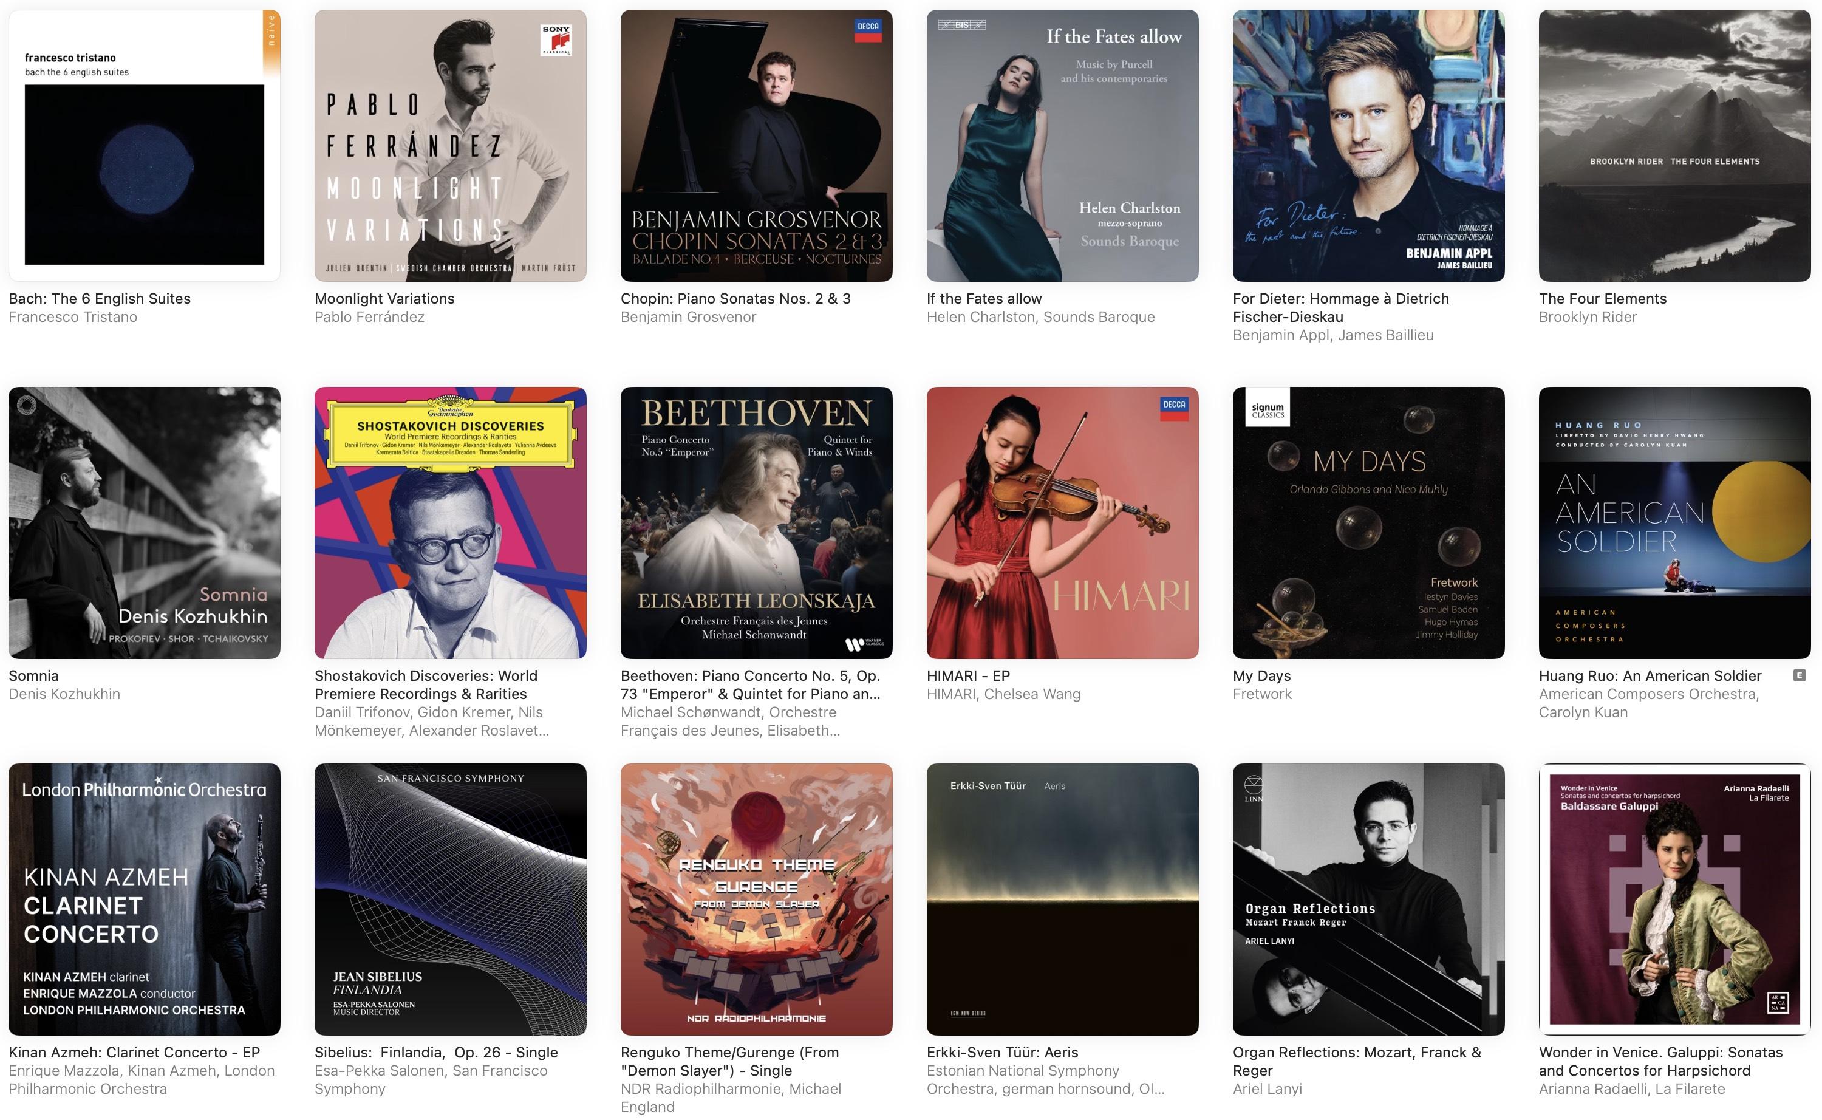Viewport: 1822px width, 1120px height.
Task: Open Shostakovich Discoveries album artwork
Action: (450, 522)
